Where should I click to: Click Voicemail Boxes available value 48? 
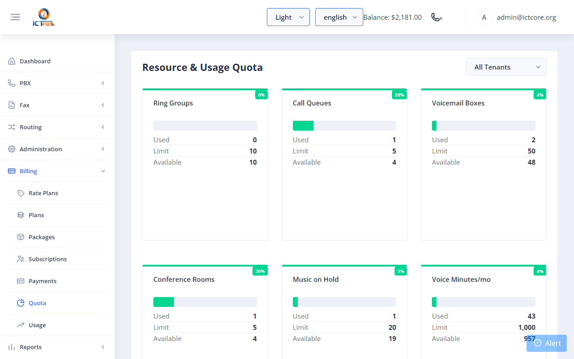point(531,162)
